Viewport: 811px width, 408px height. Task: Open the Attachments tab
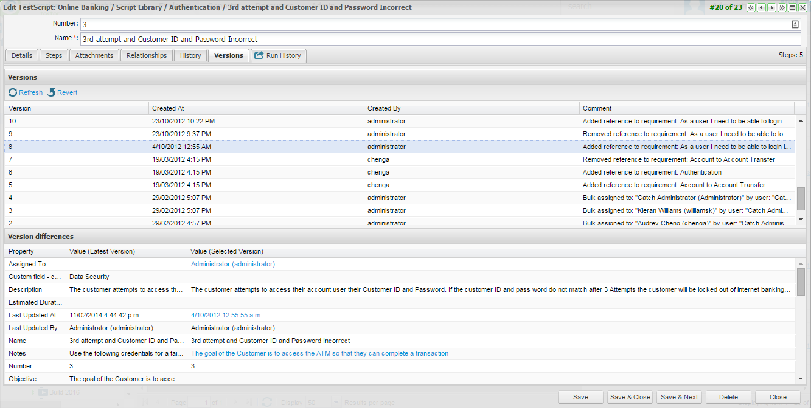pyautogui.click(x=94, y=56)
